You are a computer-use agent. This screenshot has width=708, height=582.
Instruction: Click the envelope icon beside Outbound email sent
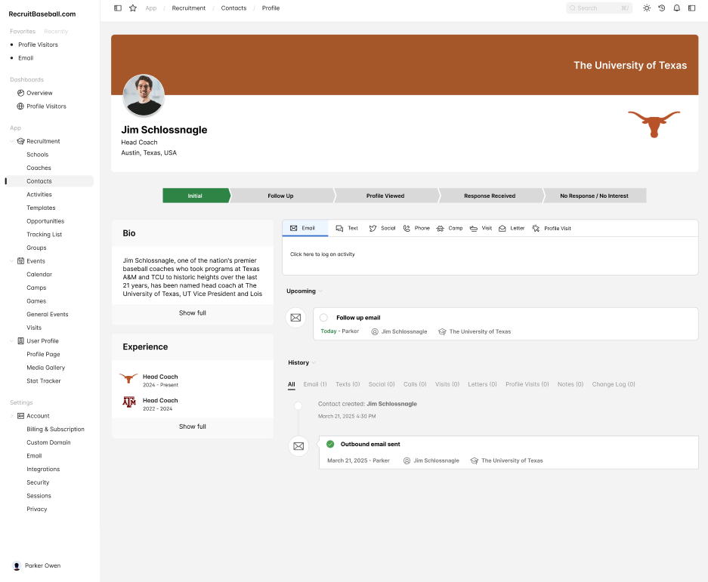298,446
